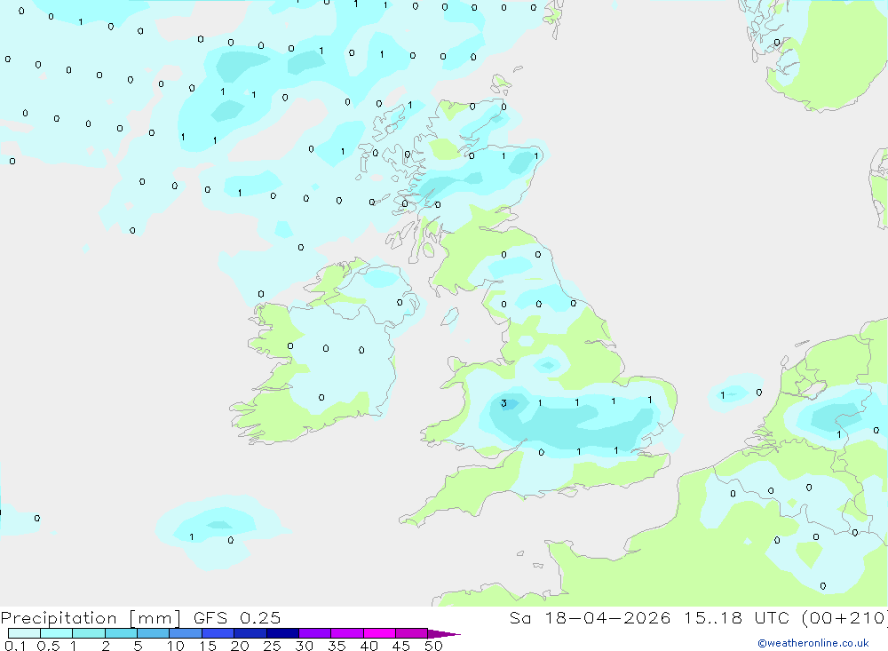Image resolution: width=888 pixels, height=651 pixels.
Task: Click the 'GFS 0.25' model label
Action: [237, 618]
